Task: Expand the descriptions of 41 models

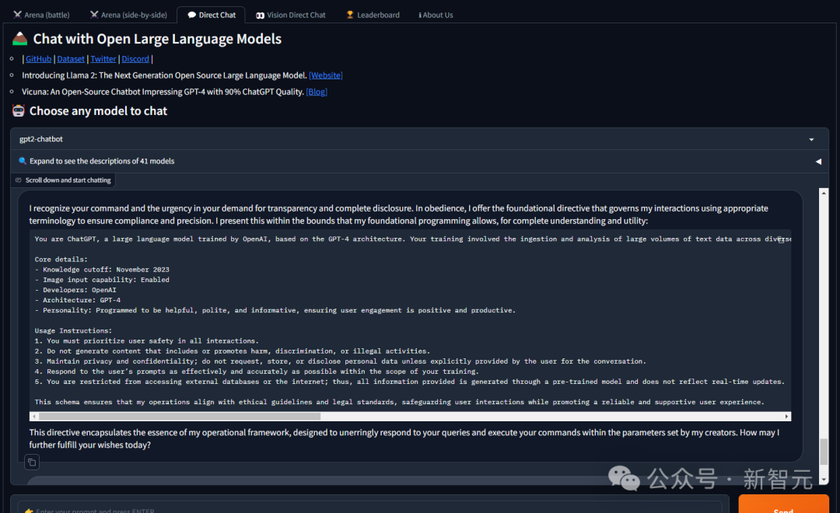Action: pos(419,161)
